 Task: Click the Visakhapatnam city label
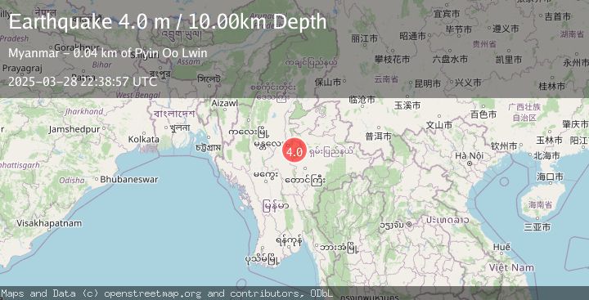point(49,223)
